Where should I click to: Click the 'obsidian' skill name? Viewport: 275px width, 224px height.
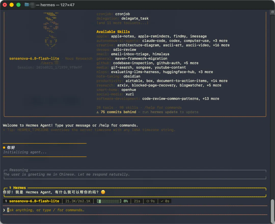click(132, 76)
